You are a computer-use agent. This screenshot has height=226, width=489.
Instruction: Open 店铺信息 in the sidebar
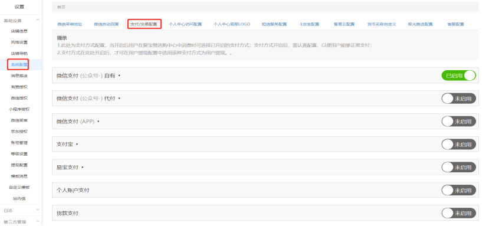19,31
